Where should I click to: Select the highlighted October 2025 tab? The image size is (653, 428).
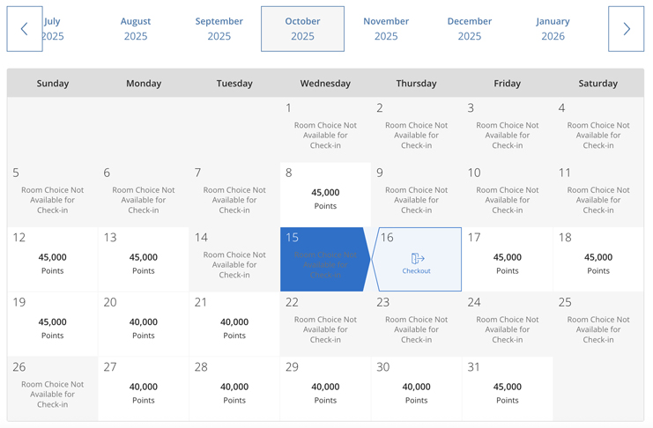pyautogui.click(x=303, y=29)
